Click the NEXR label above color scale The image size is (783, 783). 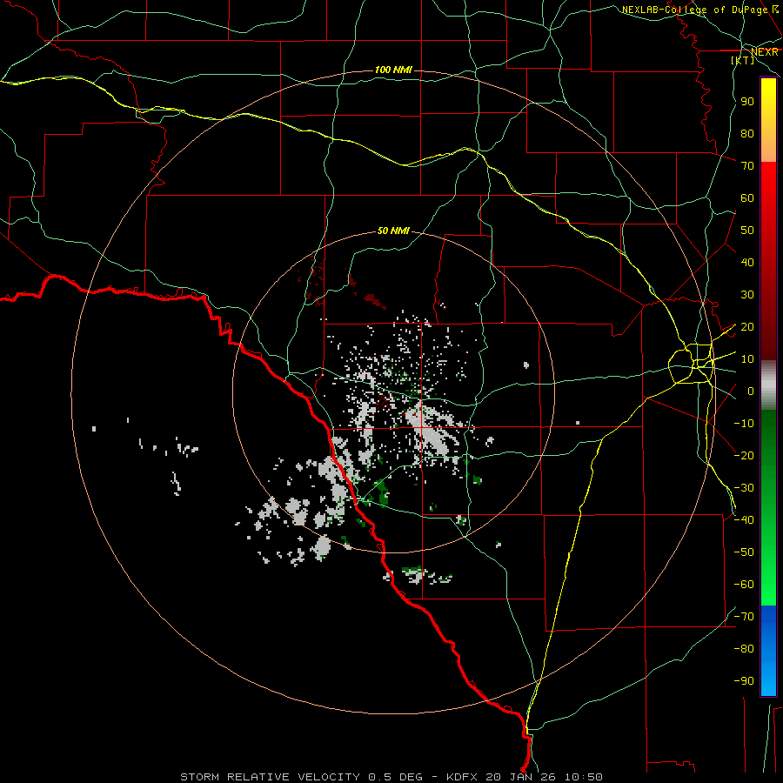[764, 52]
